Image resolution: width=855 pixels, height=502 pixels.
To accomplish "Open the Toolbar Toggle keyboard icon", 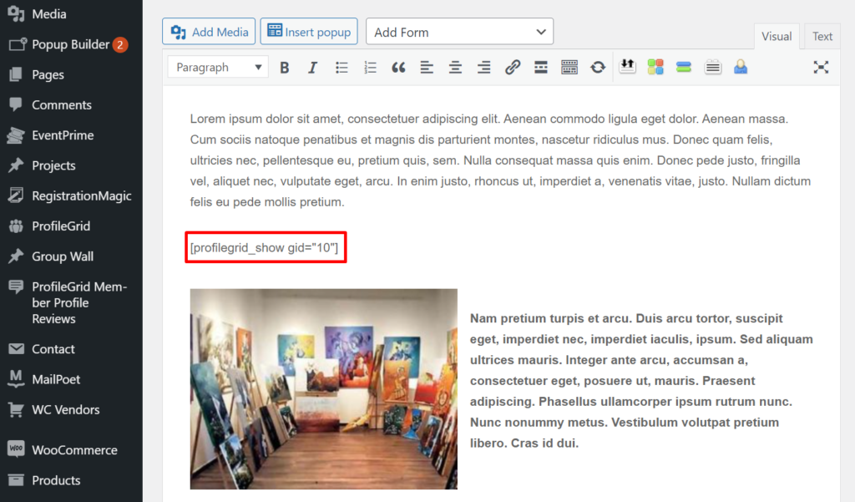I will [569, 68].
